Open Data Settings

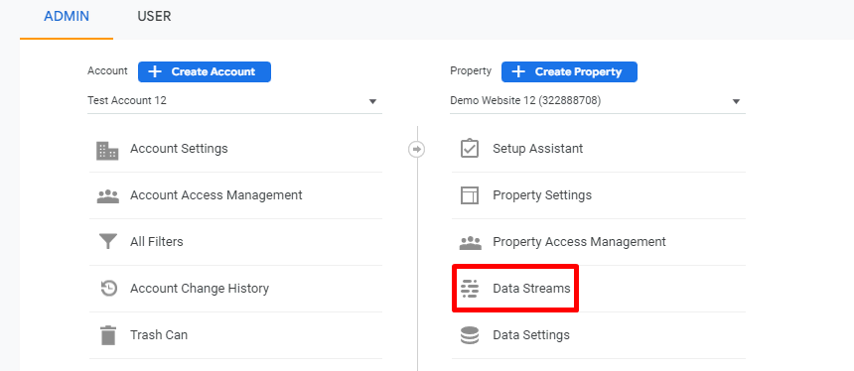click(x=599, y=335)
